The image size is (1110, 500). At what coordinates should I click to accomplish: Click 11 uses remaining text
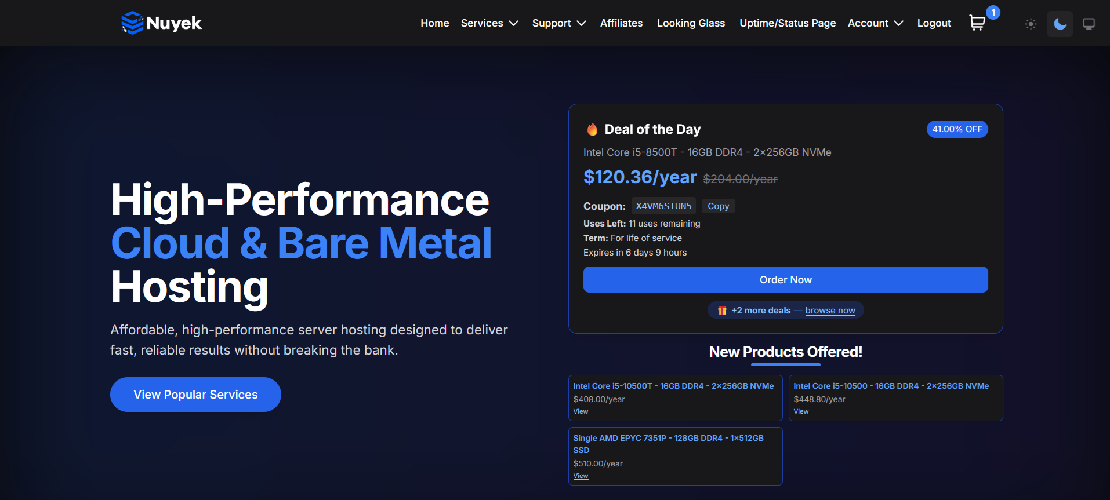tap(664, 224)
